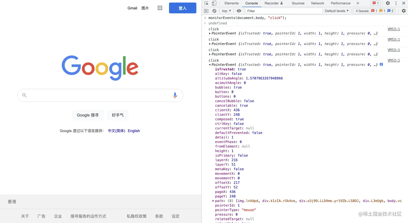Click the blue info icon beside expanded PointerEvent
This screenshot has height=223, width=408.
pos(381,64)
